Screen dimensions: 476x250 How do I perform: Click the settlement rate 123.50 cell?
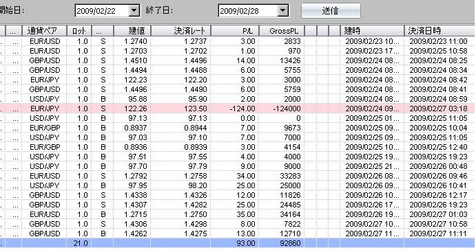pos(195,109)
